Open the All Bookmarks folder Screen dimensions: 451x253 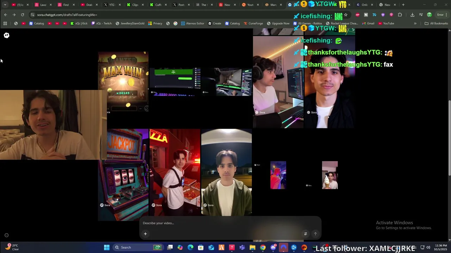436,23
